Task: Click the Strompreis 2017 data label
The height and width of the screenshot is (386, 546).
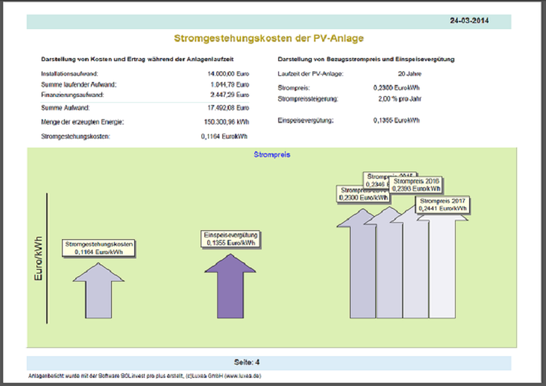Action: 443,205
